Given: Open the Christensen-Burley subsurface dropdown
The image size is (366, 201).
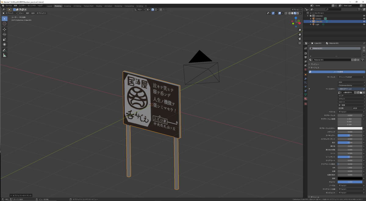Looking at the screenshot, I should (351, 85).
